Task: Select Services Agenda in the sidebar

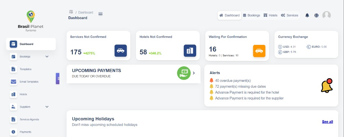Action: (29, 119)
